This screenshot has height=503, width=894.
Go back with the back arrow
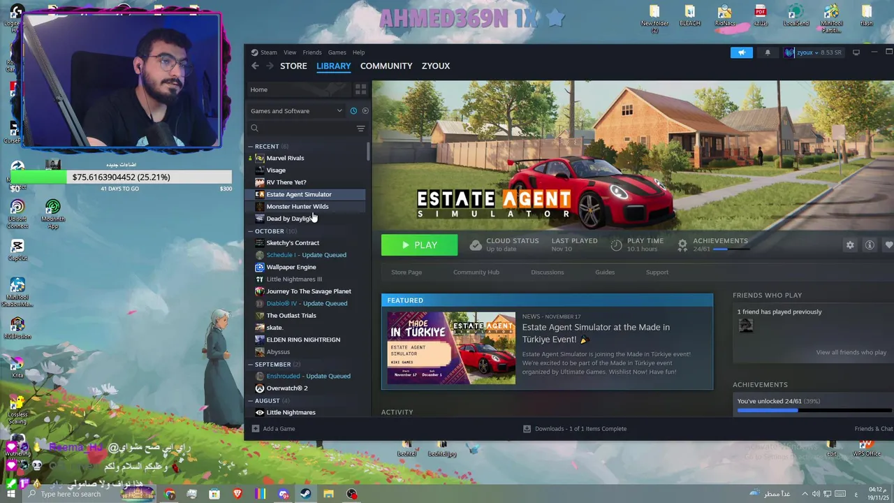pyautogui.click(x=255, y=66)
